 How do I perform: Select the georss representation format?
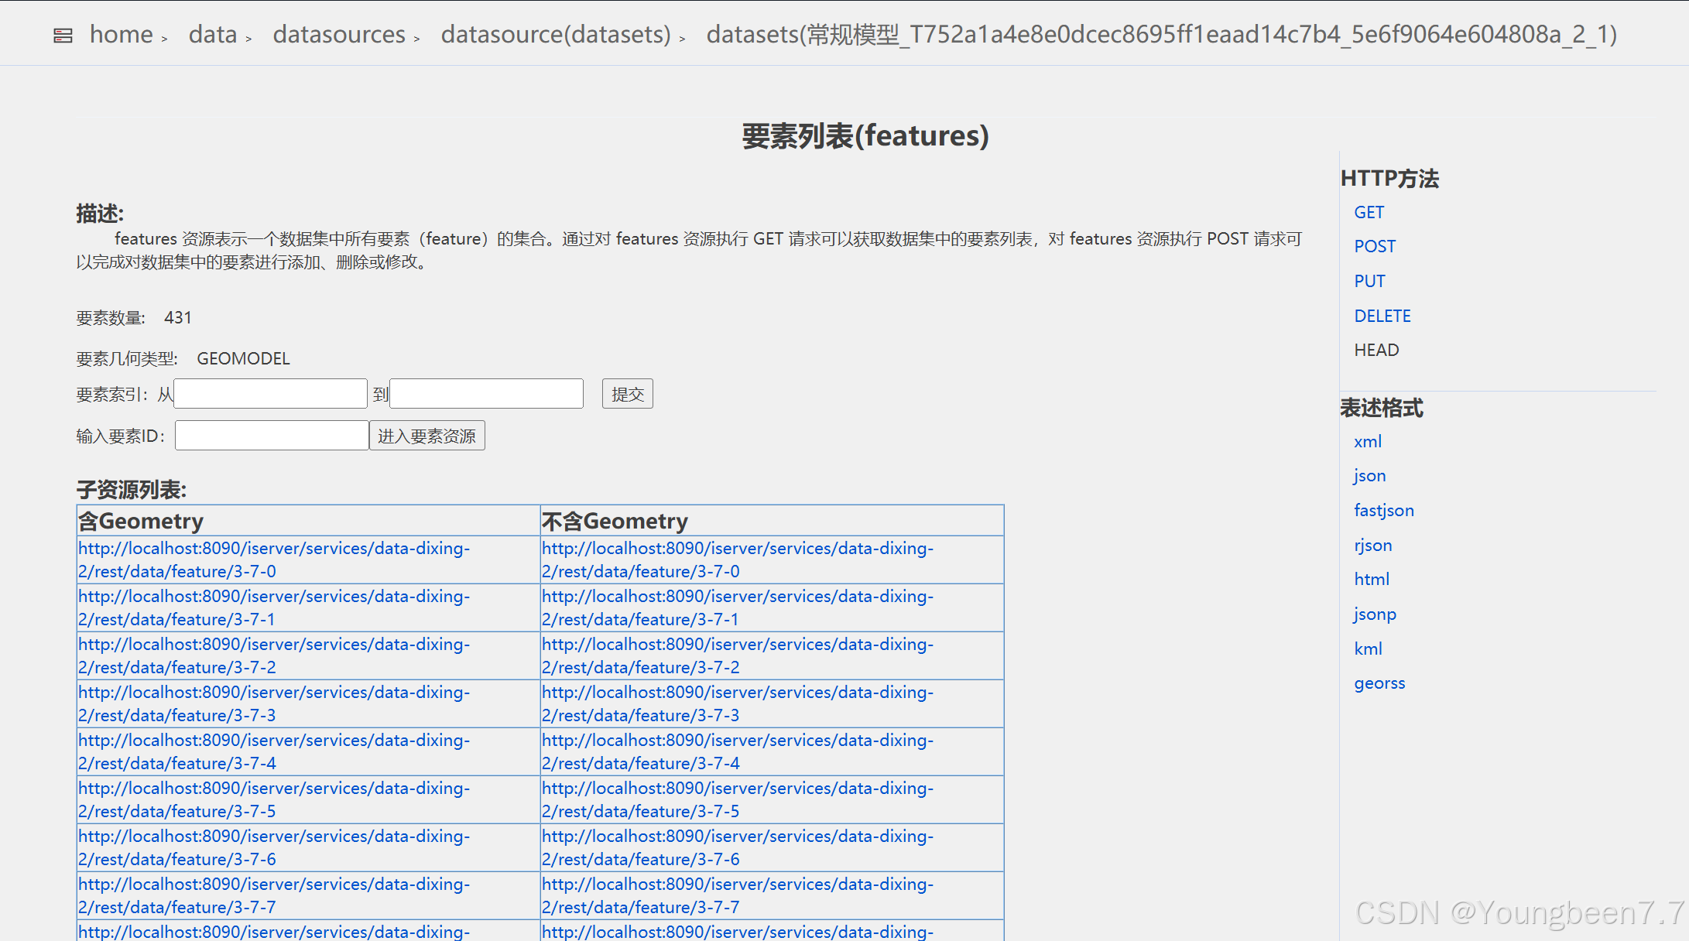coord(1379,683)
